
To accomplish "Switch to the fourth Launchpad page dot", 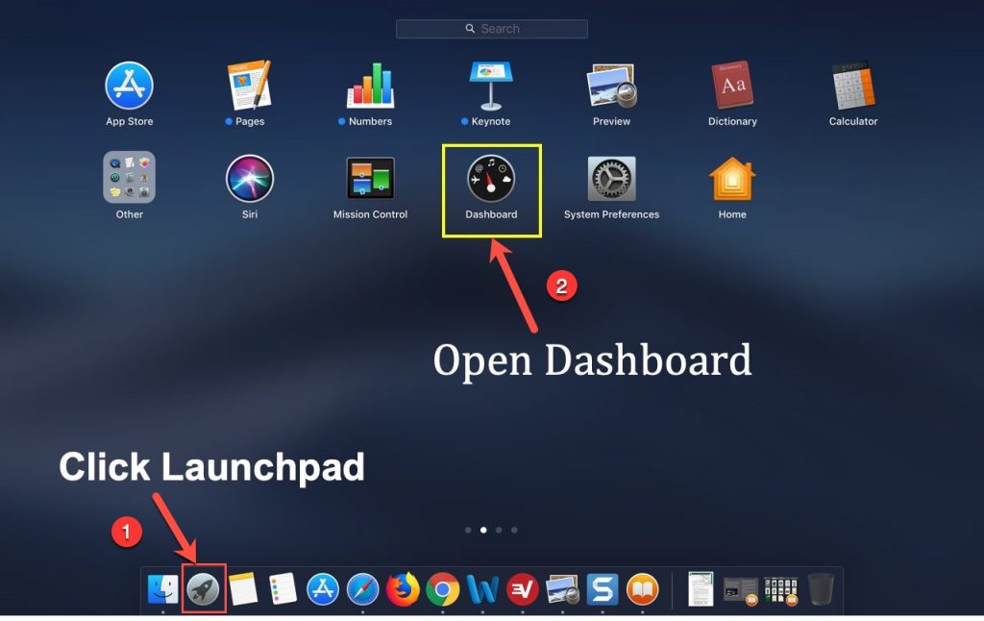I will (514, 530).
